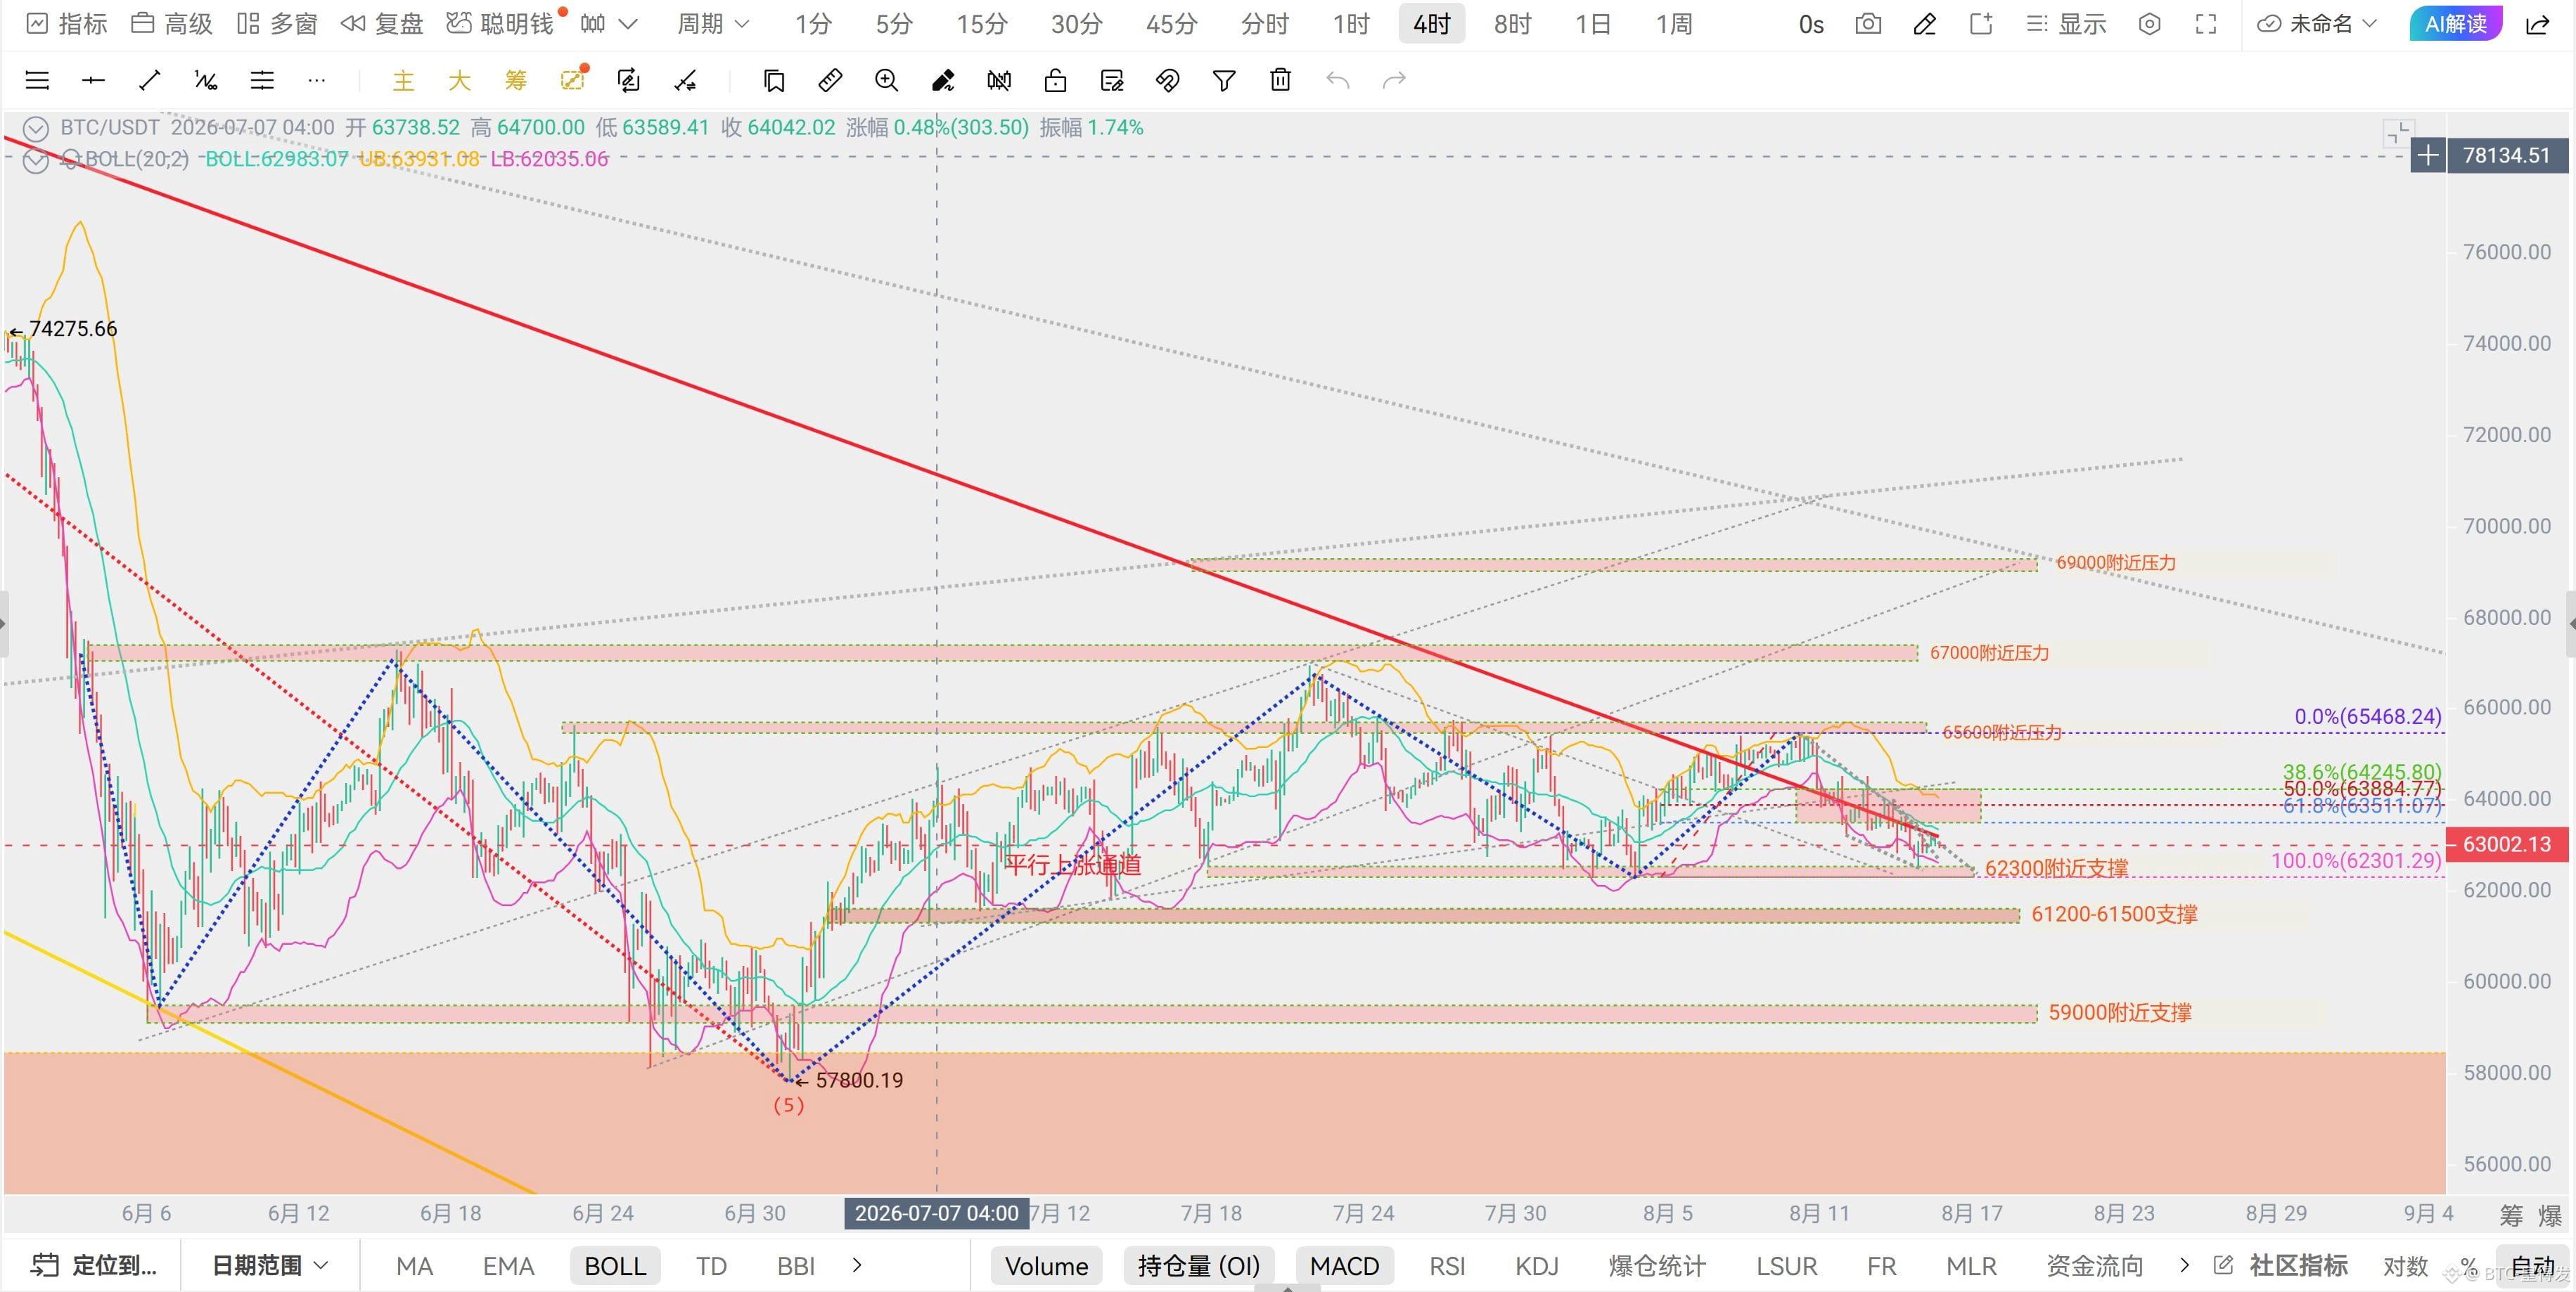
Task: Toggle the 持仓量 (OI) sub-indicator
Action: [x=1199, y=1266]
